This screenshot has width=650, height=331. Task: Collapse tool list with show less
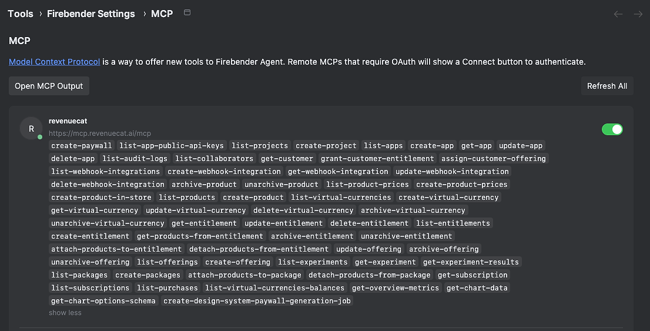coord(65,313)
